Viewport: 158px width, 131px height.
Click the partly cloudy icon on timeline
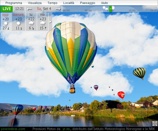[105, 8]
